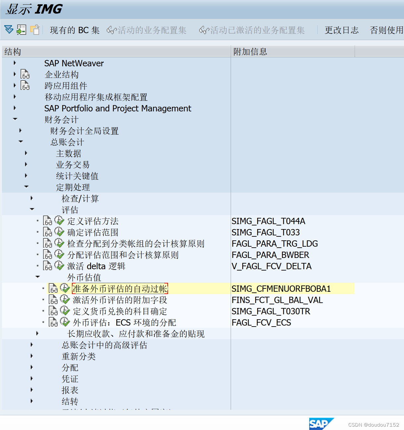Image resolution: width=404 pixels, height=430 pixels.
Task: Open documentation icon for 确定评估范围
Action: tap(48, 232)
